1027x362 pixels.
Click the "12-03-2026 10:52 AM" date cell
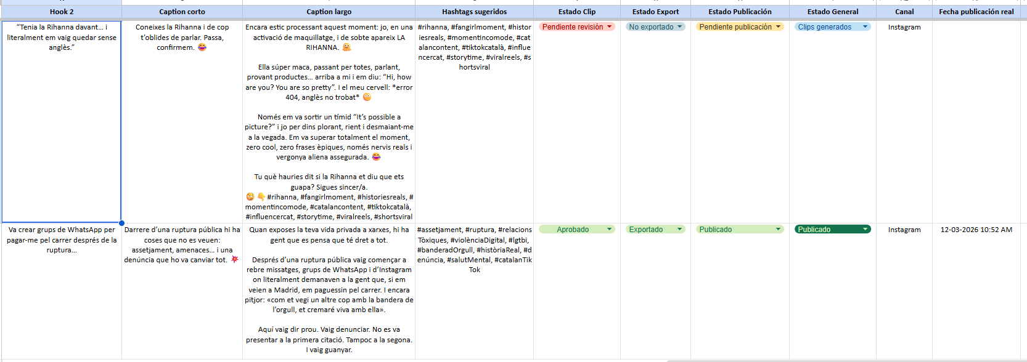(x=976, y=291)
